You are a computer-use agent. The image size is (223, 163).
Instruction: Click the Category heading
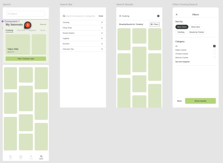[x=180, y=42]
